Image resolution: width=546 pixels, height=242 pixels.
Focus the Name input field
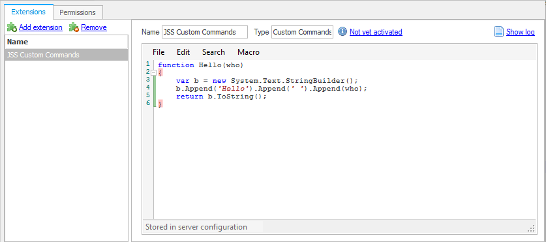(205, 32)
